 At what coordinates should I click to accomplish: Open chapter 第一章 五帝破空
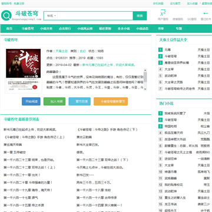(x=15, y=152)
